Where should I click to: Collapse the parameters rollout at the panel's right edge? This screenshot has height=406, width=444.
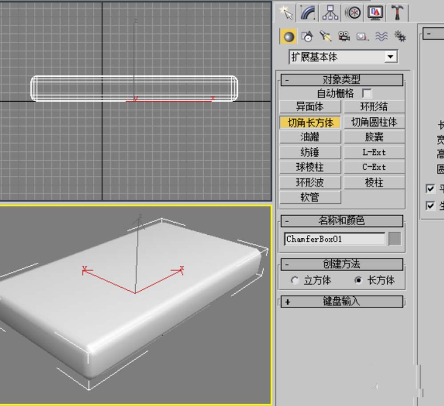(x=433, y=34)
